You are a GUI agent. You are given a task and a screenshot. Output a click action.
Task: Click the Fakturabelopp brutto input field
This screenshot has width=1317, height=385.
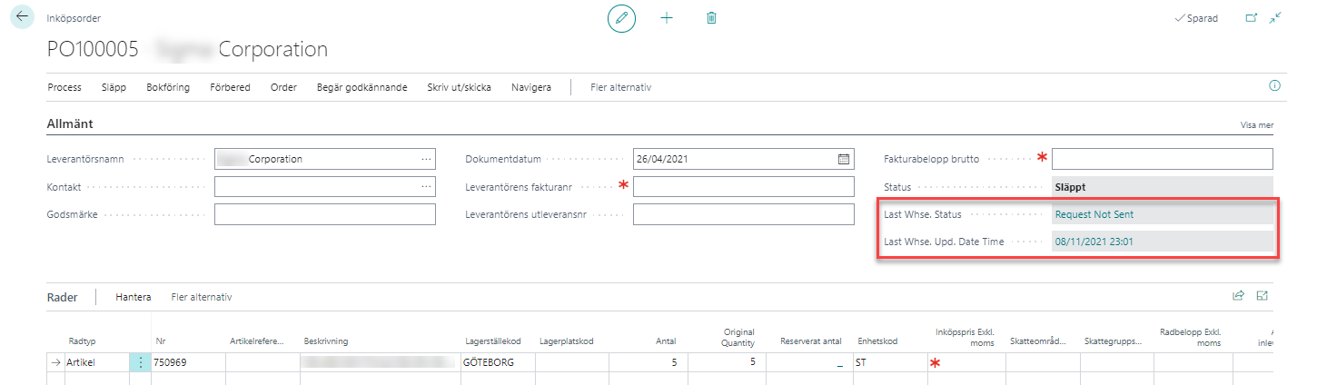point(1162,159)
